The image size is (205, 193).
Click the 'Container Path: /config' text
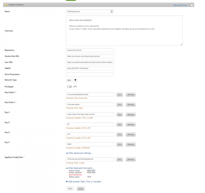pyautogui.click(x=75, y=163)
